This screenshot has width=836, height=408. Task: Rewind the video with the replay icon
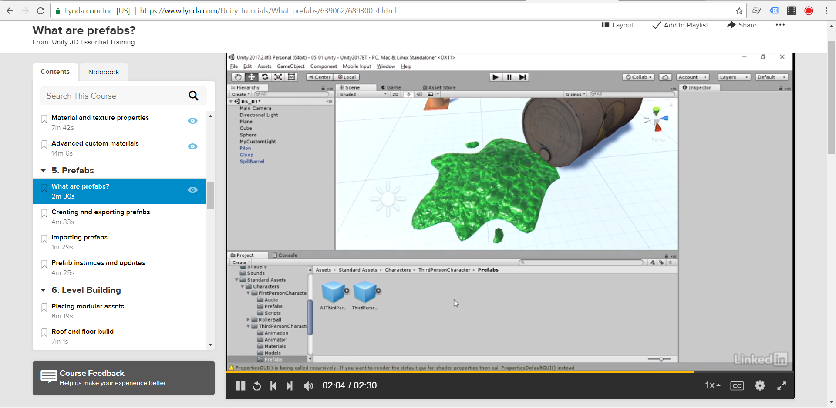pyautogui.click(x=257, y=386)
